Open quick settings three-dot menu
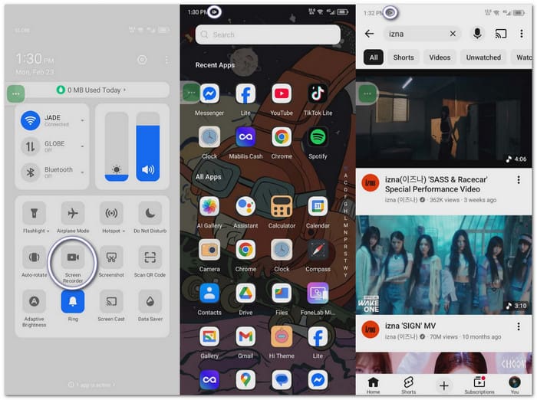This screenshot has width=537, height=400. (x=166, y=60)
